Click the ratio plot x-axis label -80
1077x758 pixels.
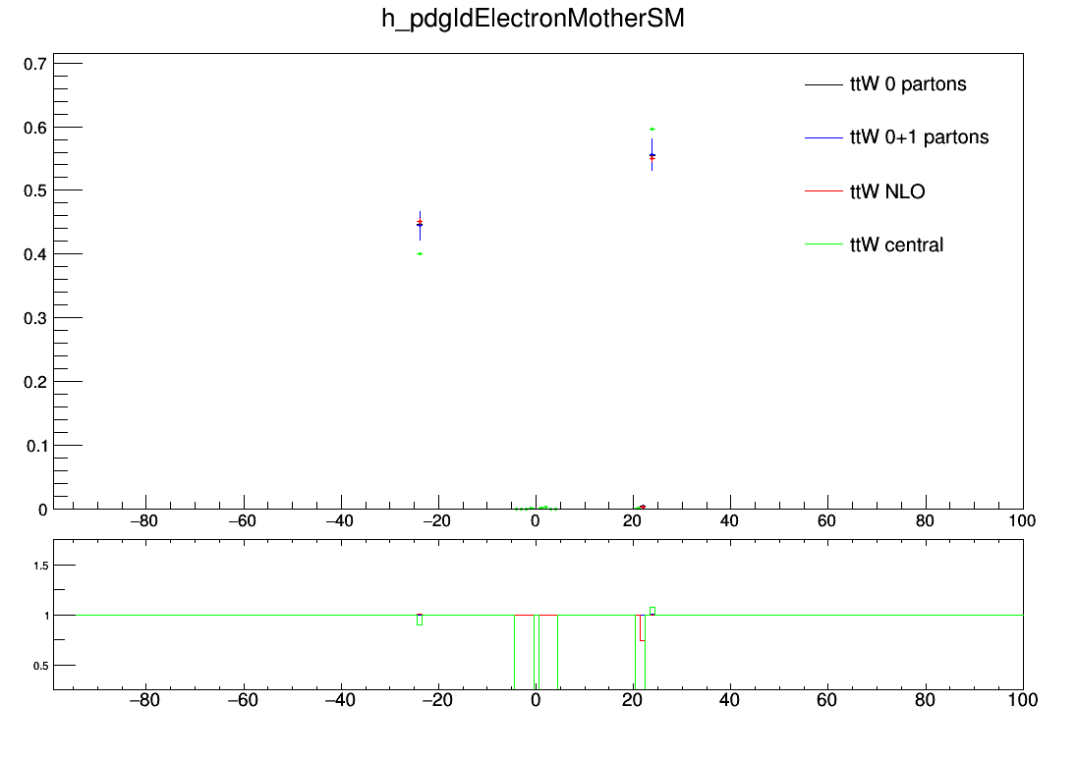pos(144,700)
